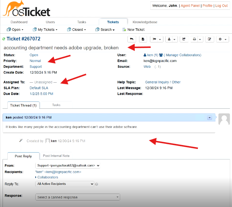Select the Post Reply tab
This screenshot has width=232, height=207.
tap(23, 156)
